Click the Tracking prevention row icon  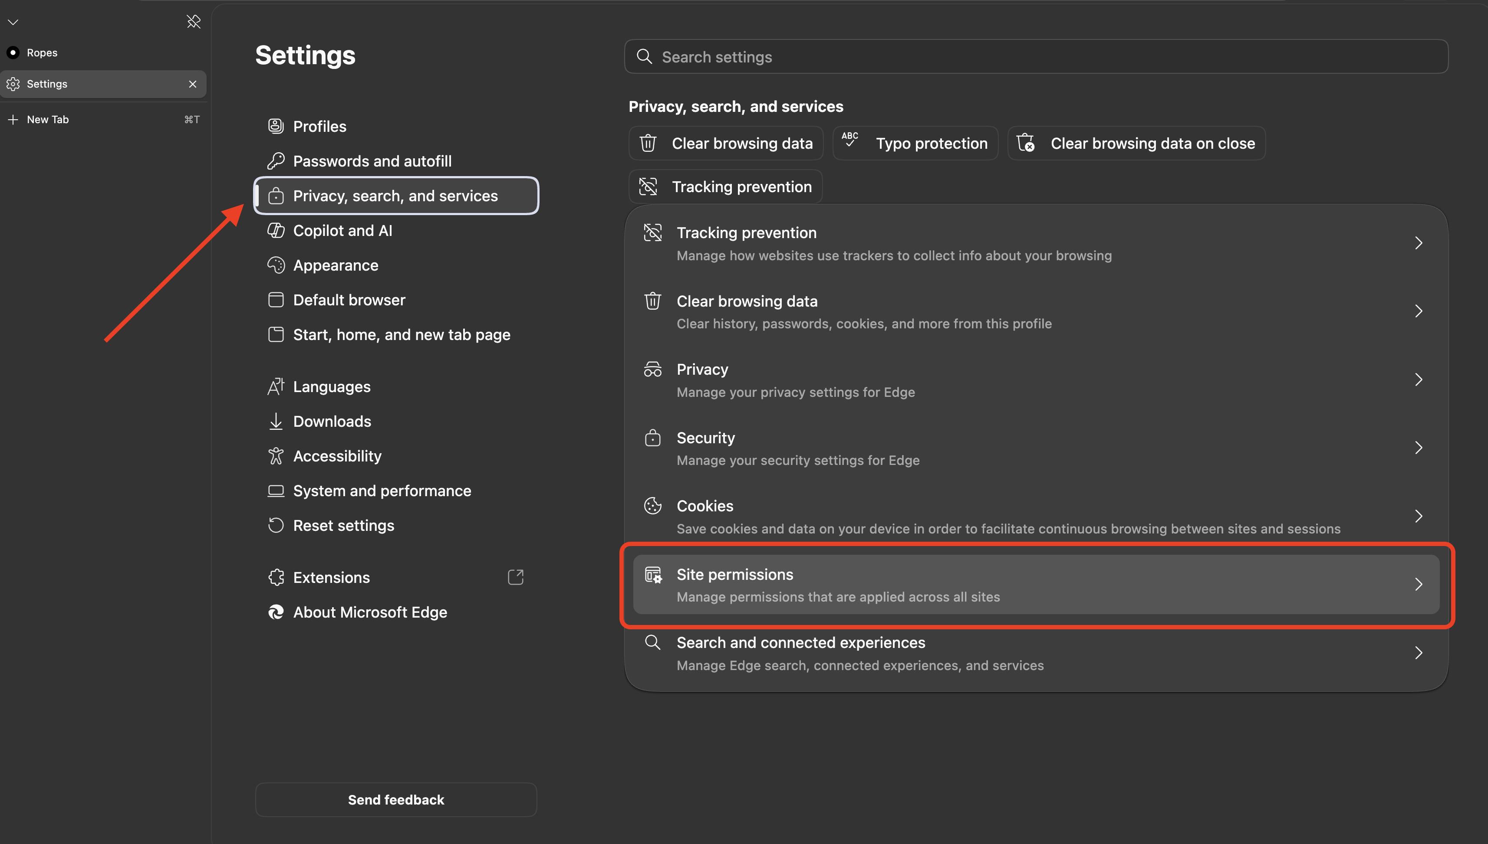coord(653,232)
